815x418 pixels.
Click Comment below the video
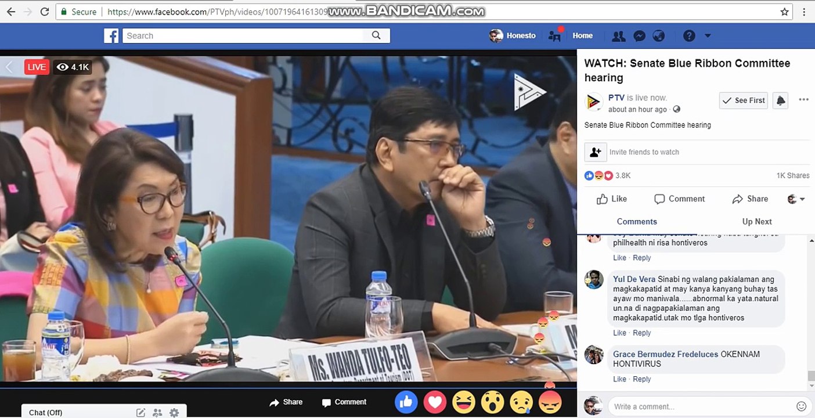[344, 402]
